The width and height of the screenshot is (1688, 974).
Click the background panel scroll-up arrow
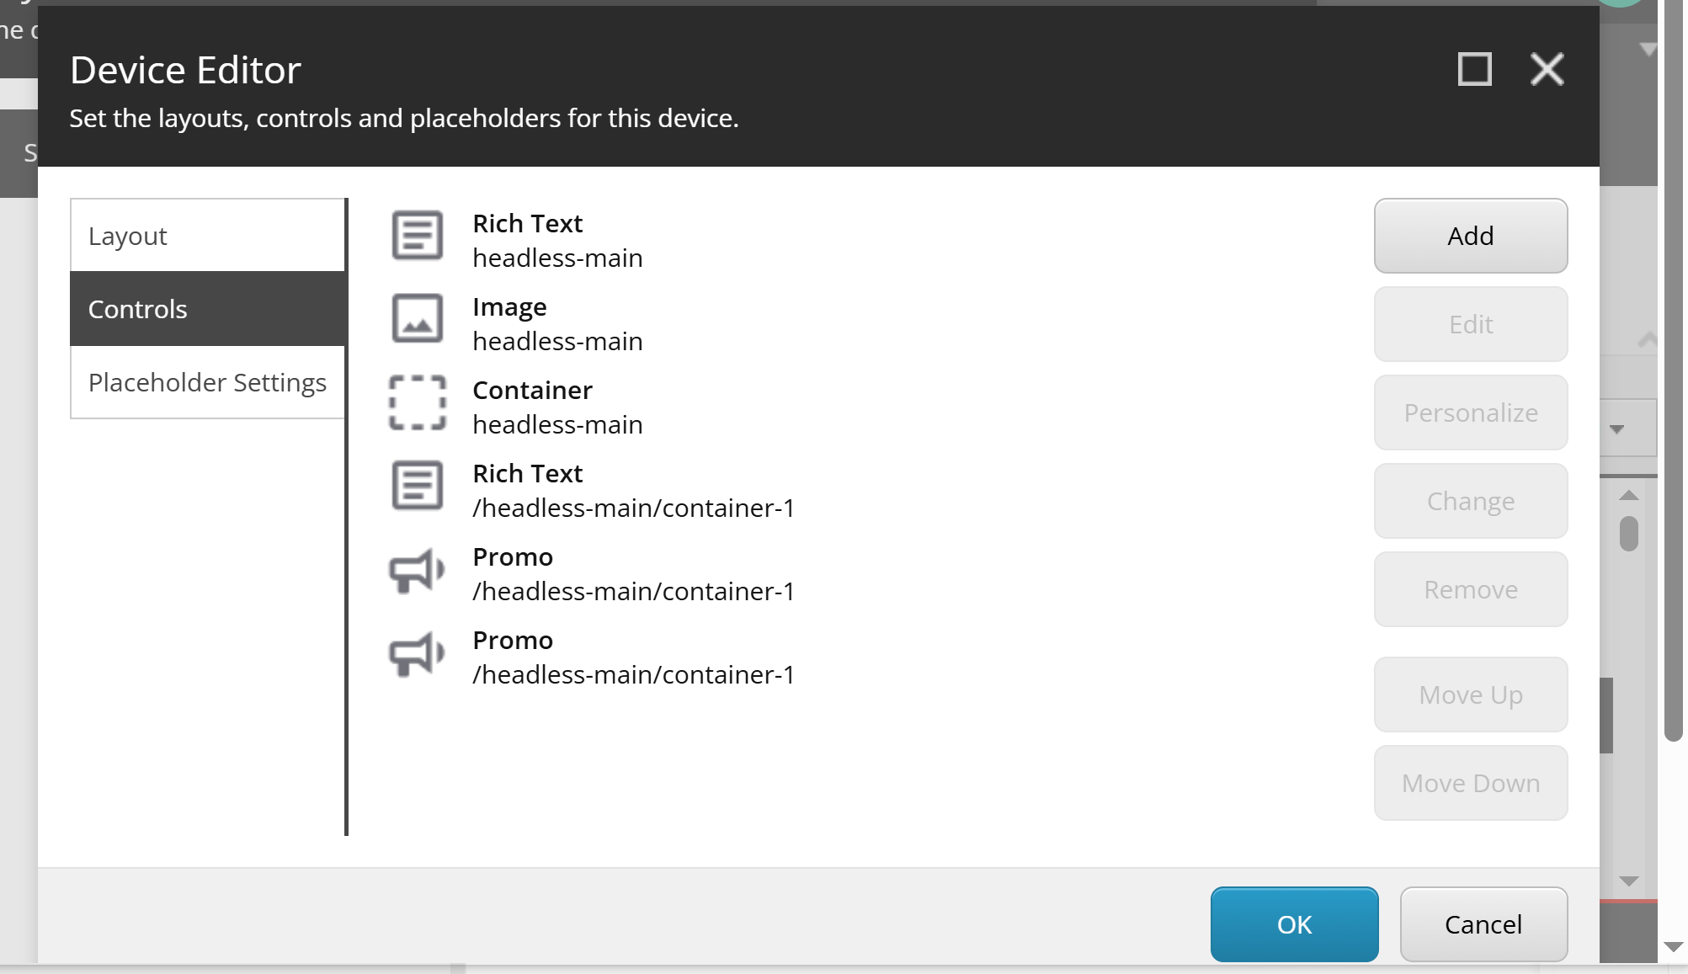pyautogui.click(x=1629, y=495)
